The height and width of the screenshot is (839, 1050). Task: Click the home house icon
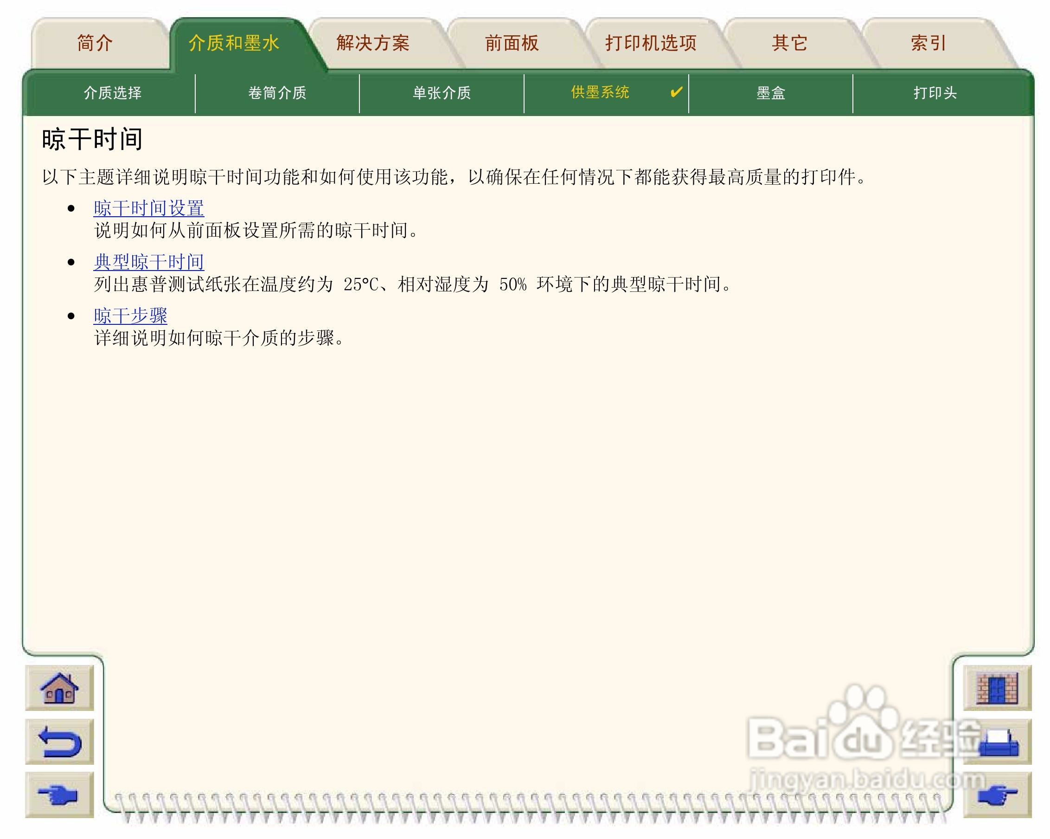click(59, 688)
